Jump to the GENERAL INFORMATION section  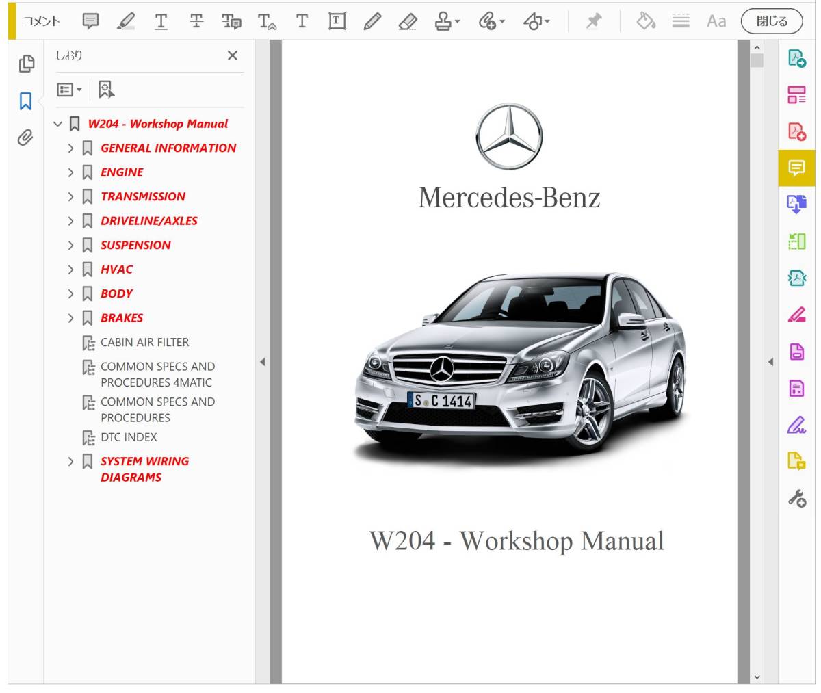tap(168, 148)
